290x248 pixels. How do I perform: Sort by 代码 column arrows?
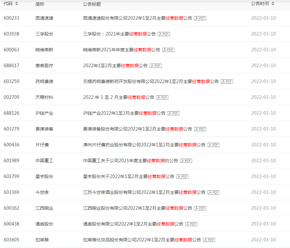[x=17, y=4]
